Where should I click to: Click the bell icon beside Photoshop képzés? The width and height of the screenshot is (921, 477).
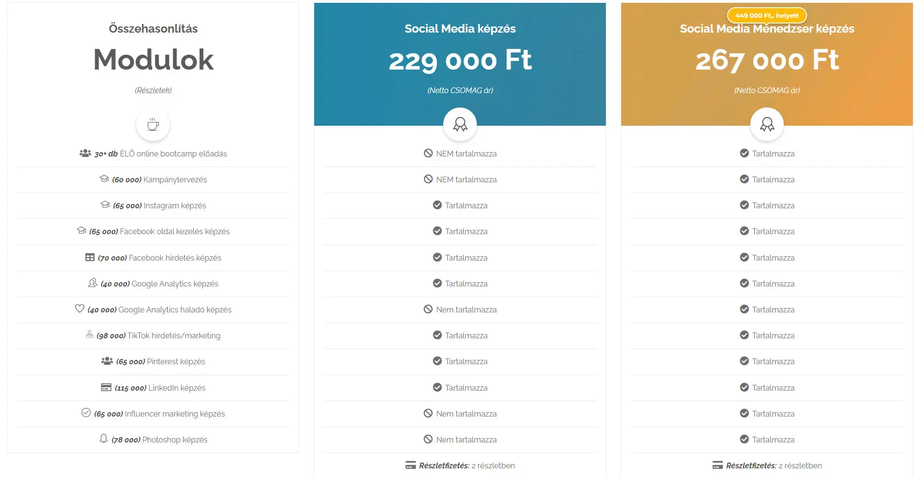point(104,439)
